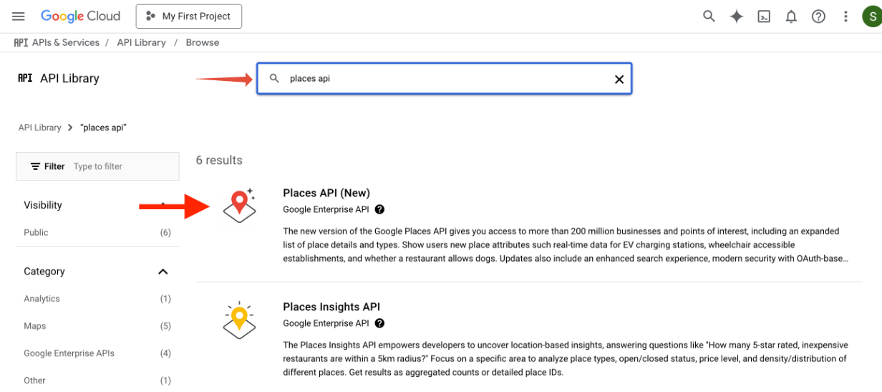Viewport: 882px width, 392px height.
Task: Go to API Library breadcrumb in header
Action: point(141,42)
